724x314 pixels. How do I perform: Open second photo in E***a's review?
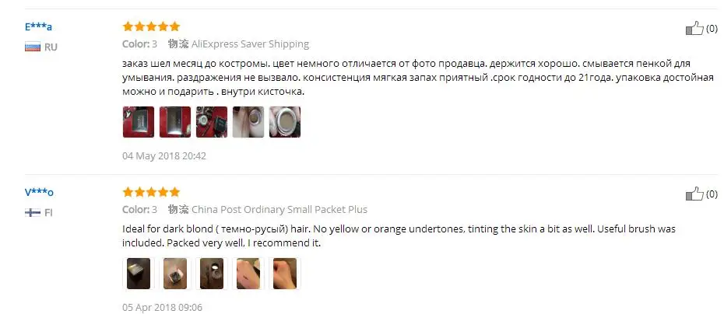click(x=175, y=122)
